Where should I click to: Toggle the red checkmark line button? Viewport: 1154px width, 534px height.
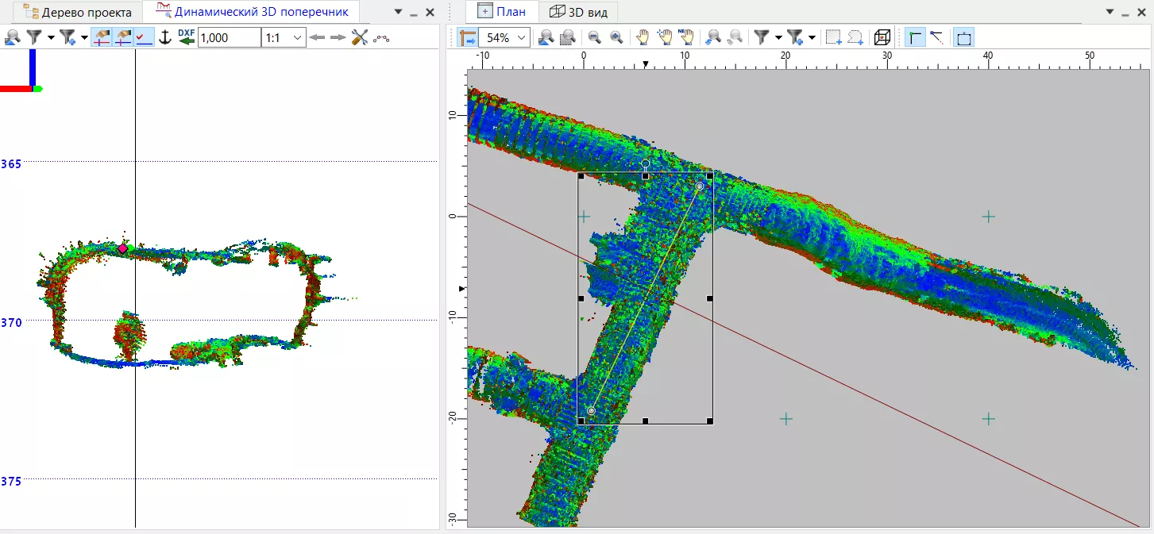(x=145, y=37)
